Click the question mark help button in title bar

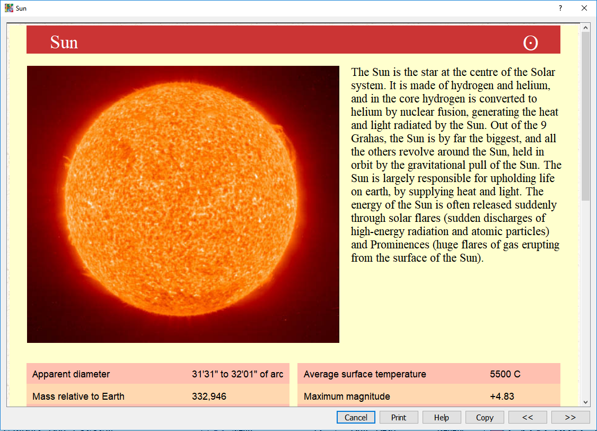560,8
